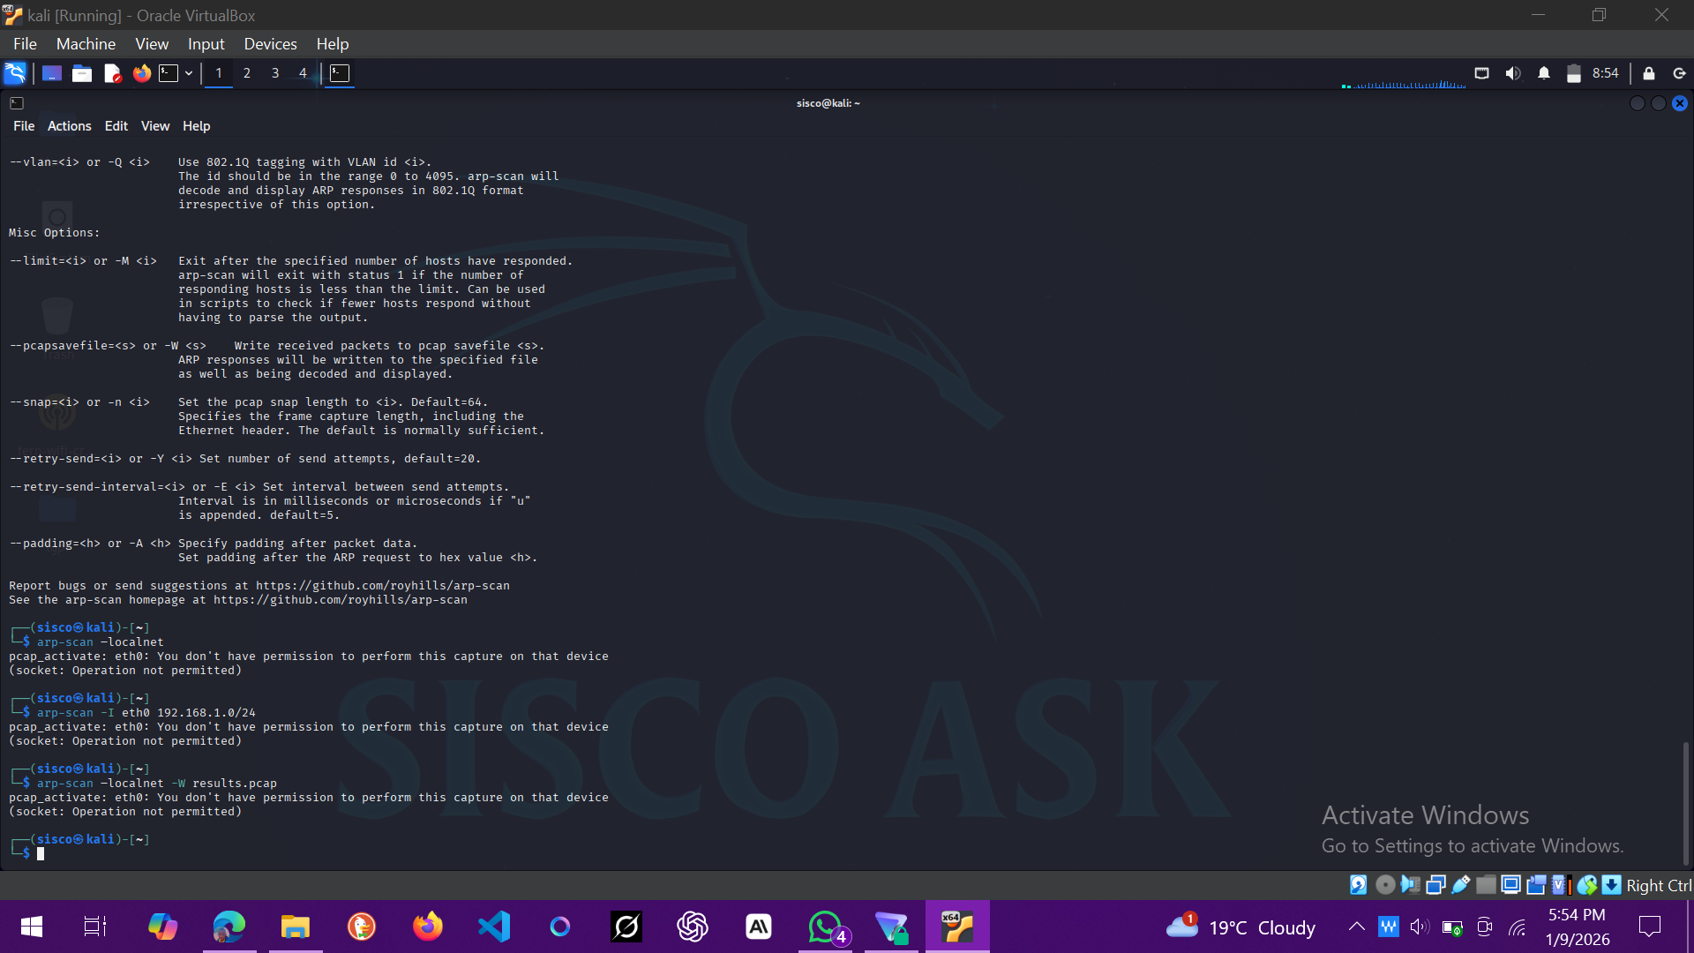Switch to workspace 3
1694x953 pixels.
pyautogui.click(x=275, y=73)
